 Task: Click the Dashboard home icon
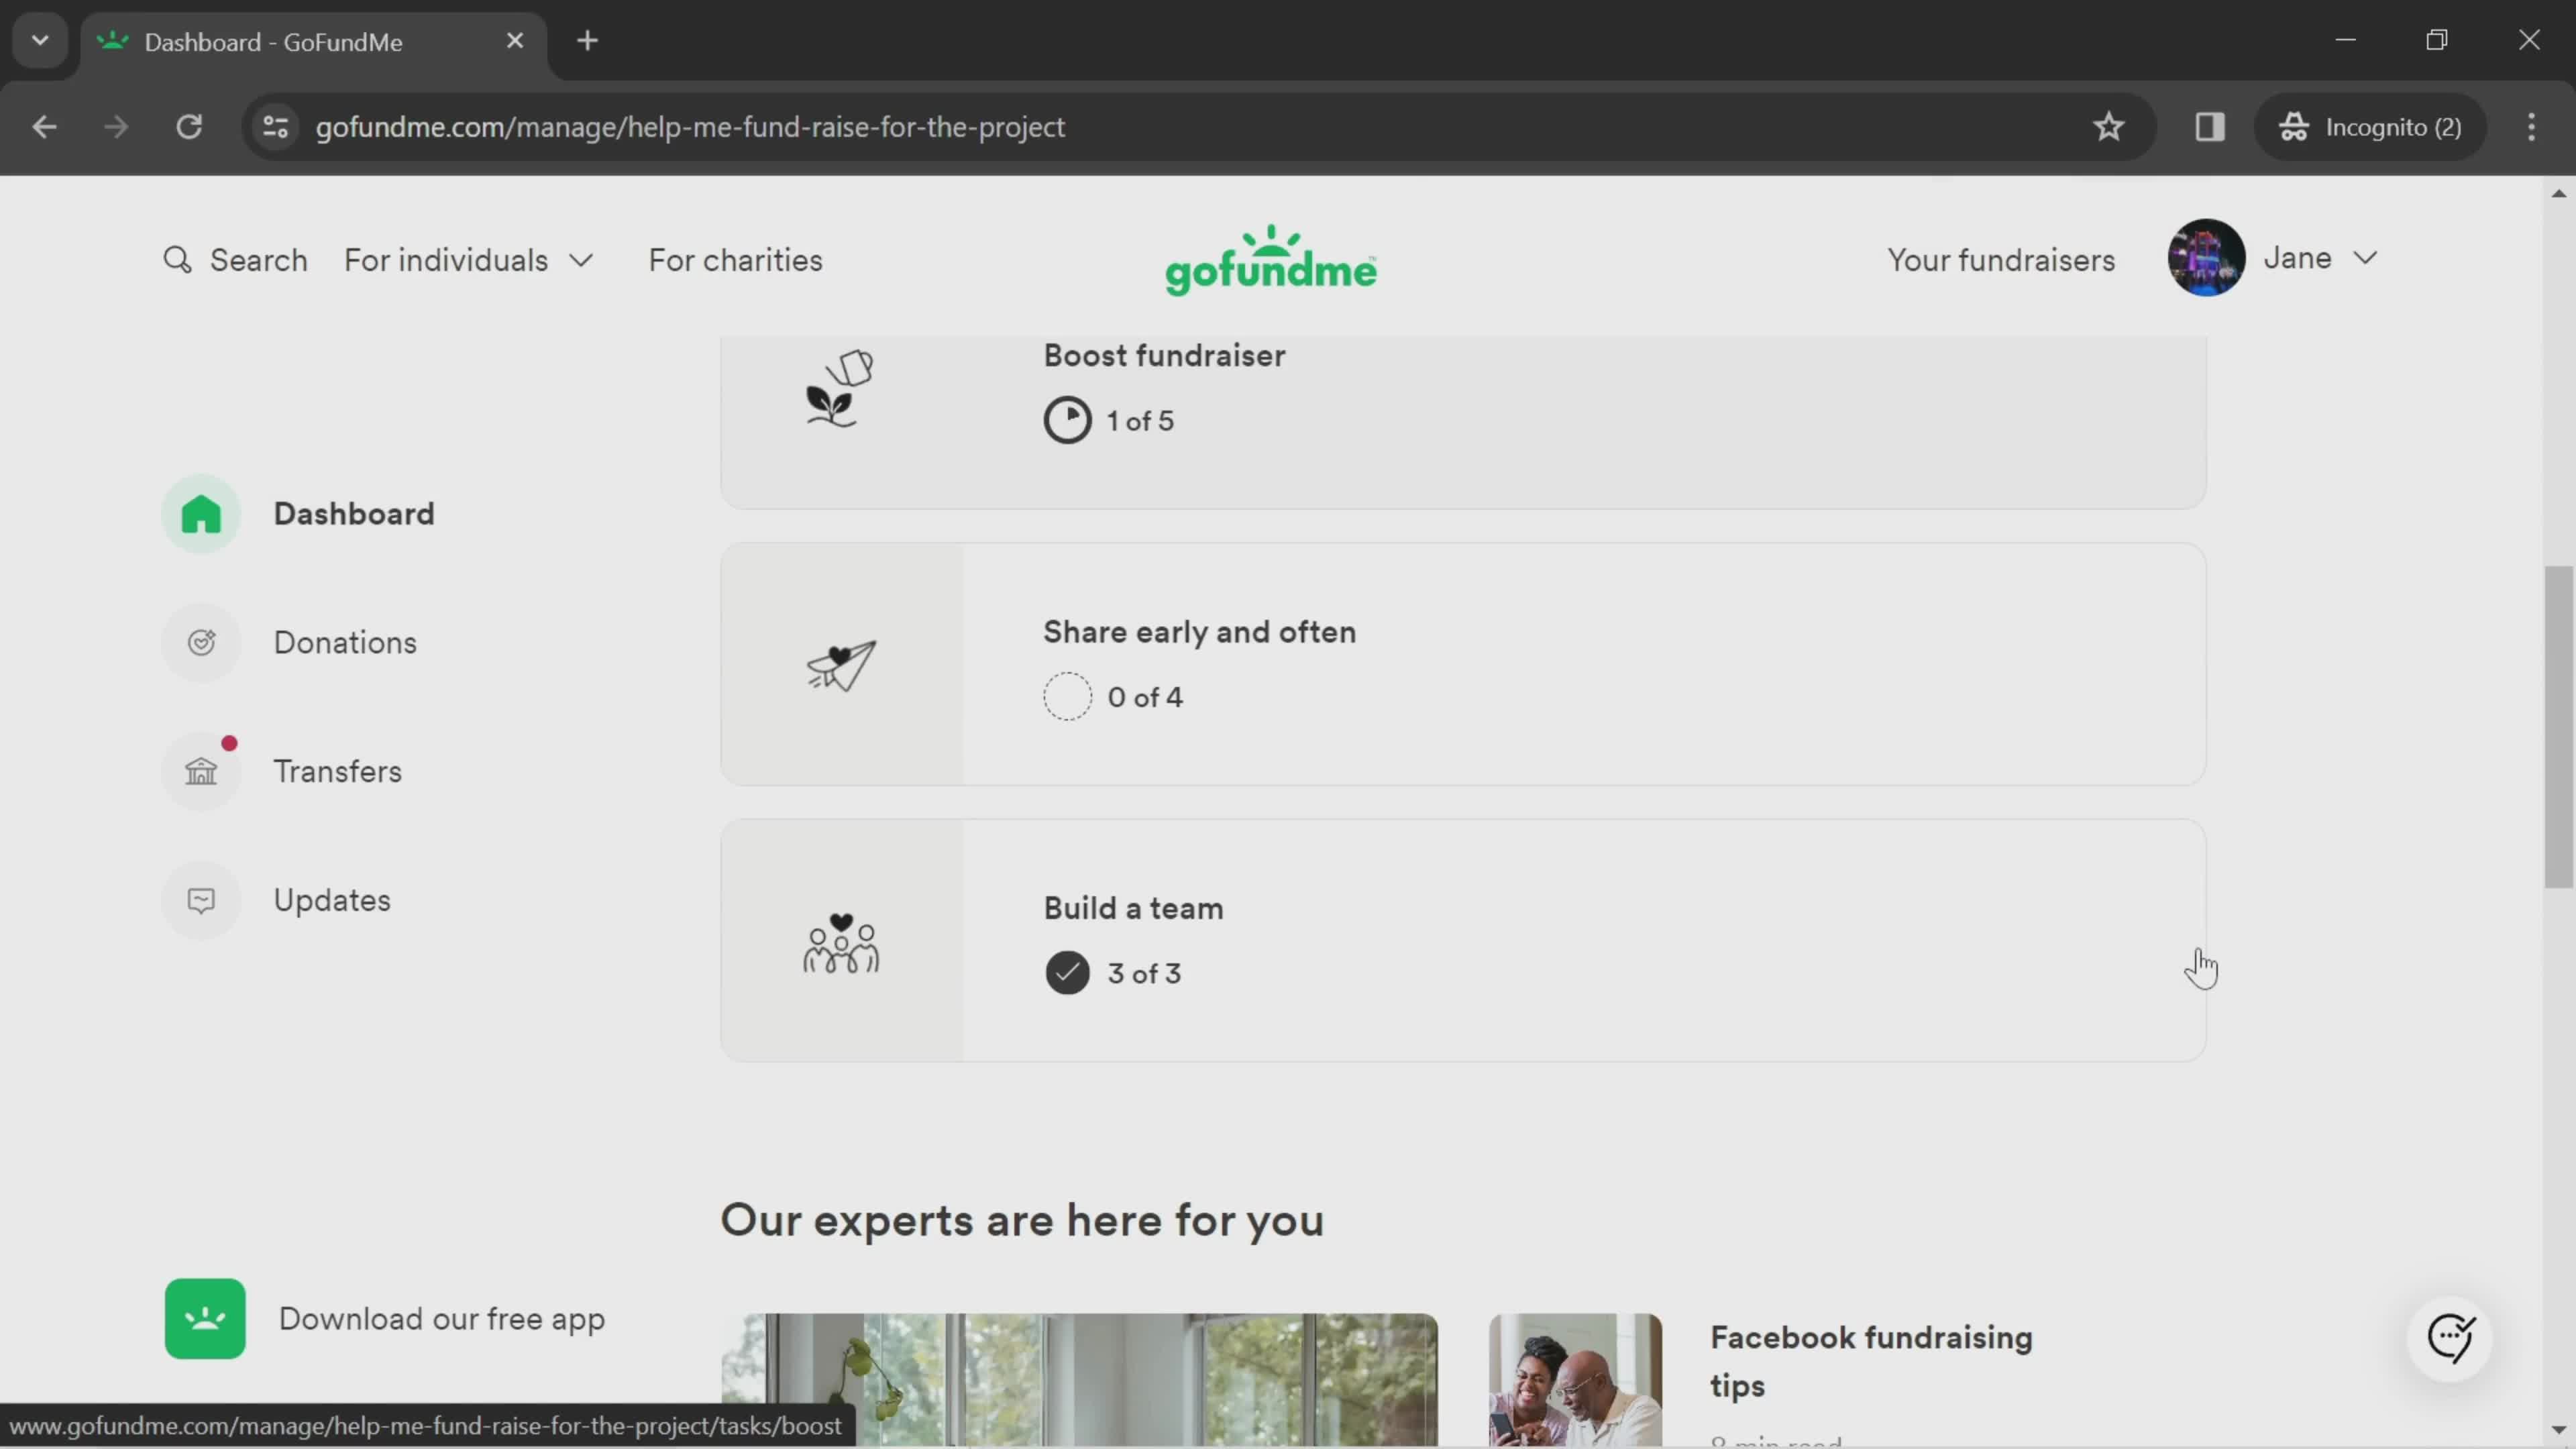(202, 513)
